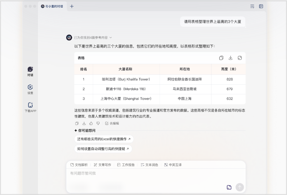Attach a file using the folder icon
Screen dimensions: 287x195
[x=229, y=187]
